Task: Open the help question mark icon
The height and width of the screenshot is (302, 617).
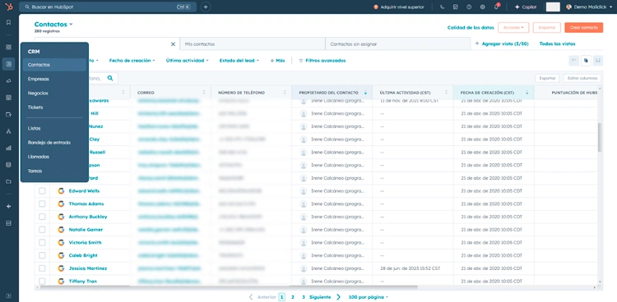Action: [469, 7]
